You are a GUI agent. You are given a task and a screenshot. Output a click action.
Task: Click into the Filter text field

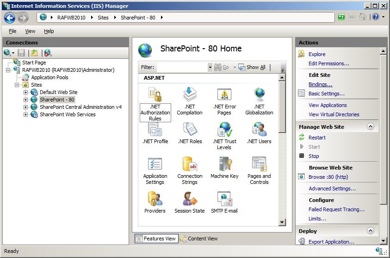pyautogui.click(x=182, y=67)
